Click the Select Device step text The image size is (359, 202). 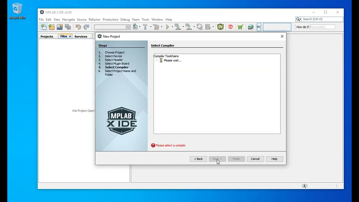tap(113, 56)
